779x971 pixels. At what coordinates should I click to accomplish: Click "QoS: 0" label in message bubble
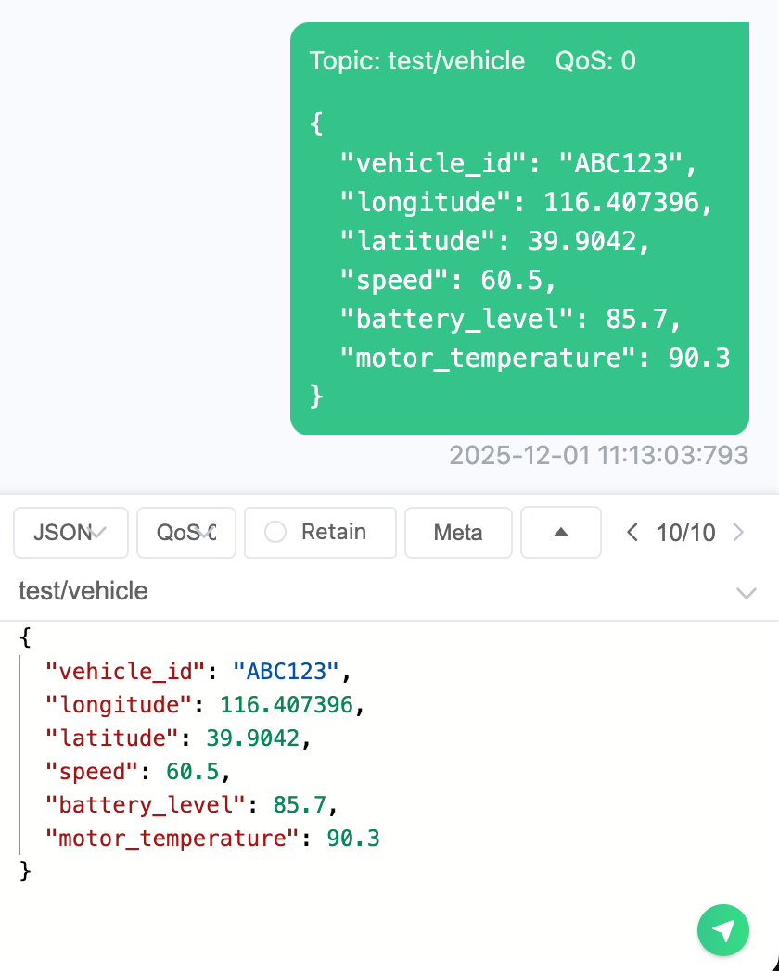click(x=595, y=61)
